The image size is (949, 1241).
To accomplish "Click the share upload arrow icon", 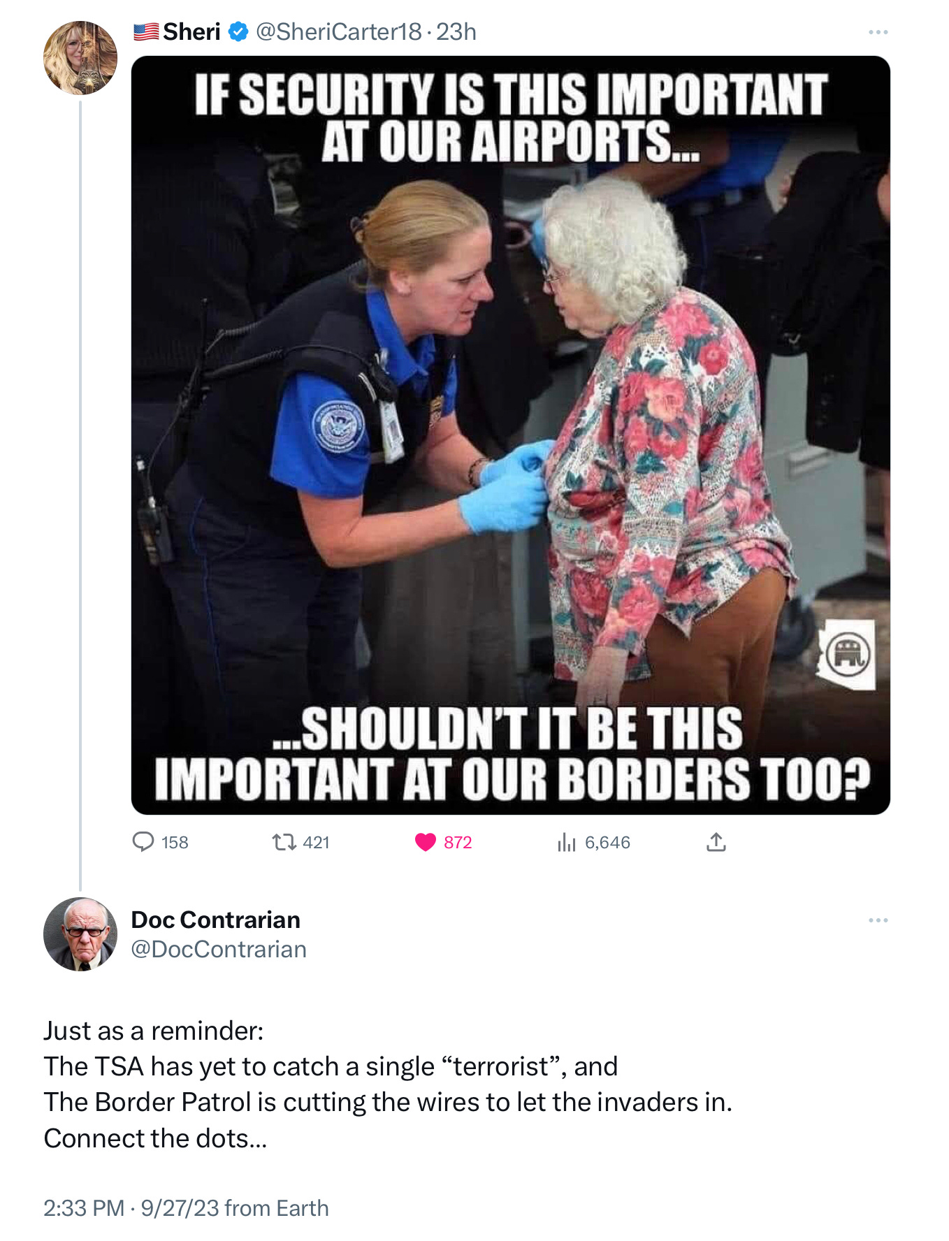I will click(x=716, y=842).
